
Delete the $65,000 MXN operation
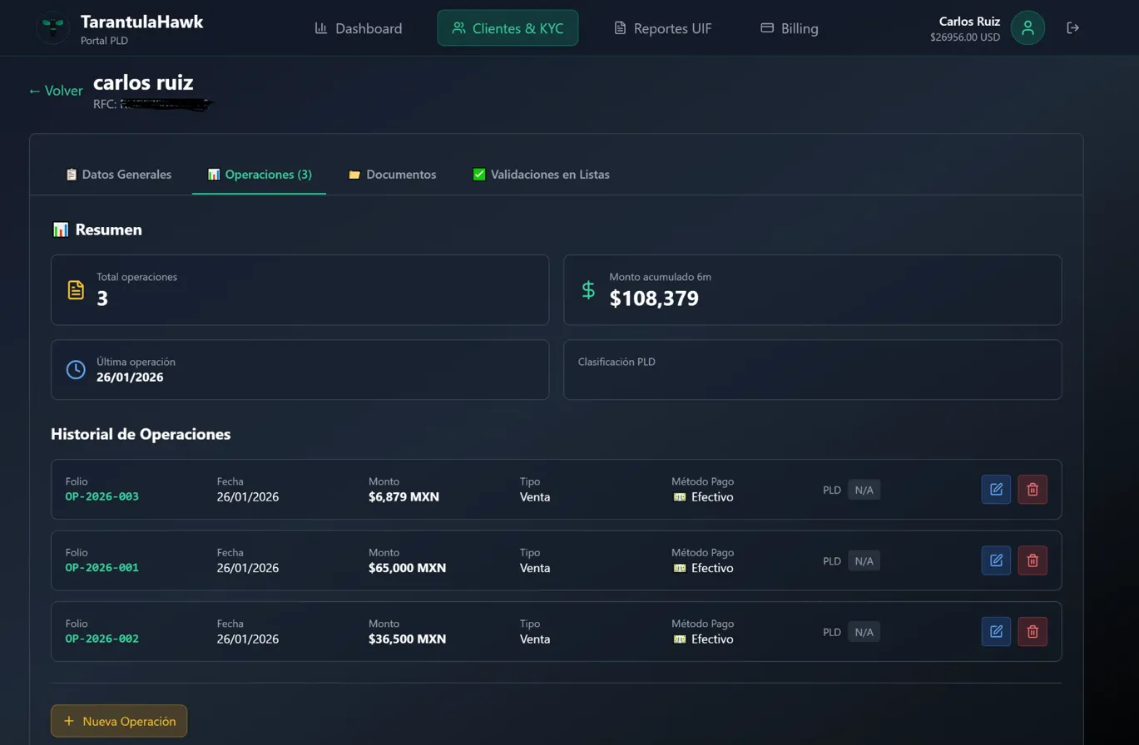coord(1033,560)
